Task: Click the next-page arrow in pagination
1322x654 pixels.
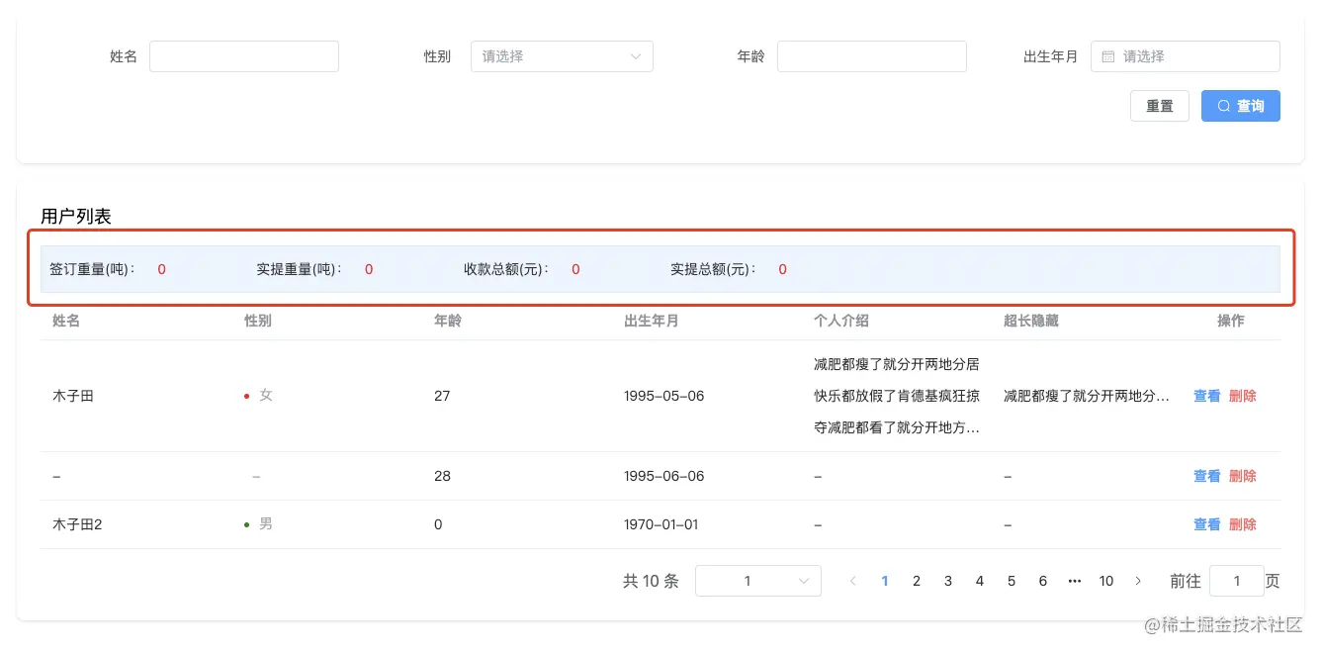Action: [1138, 581]
